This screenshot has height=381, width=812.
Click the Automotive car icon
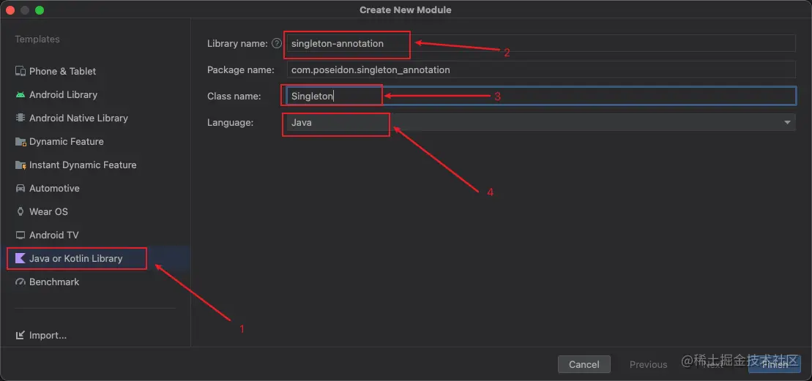coord(21,188)
